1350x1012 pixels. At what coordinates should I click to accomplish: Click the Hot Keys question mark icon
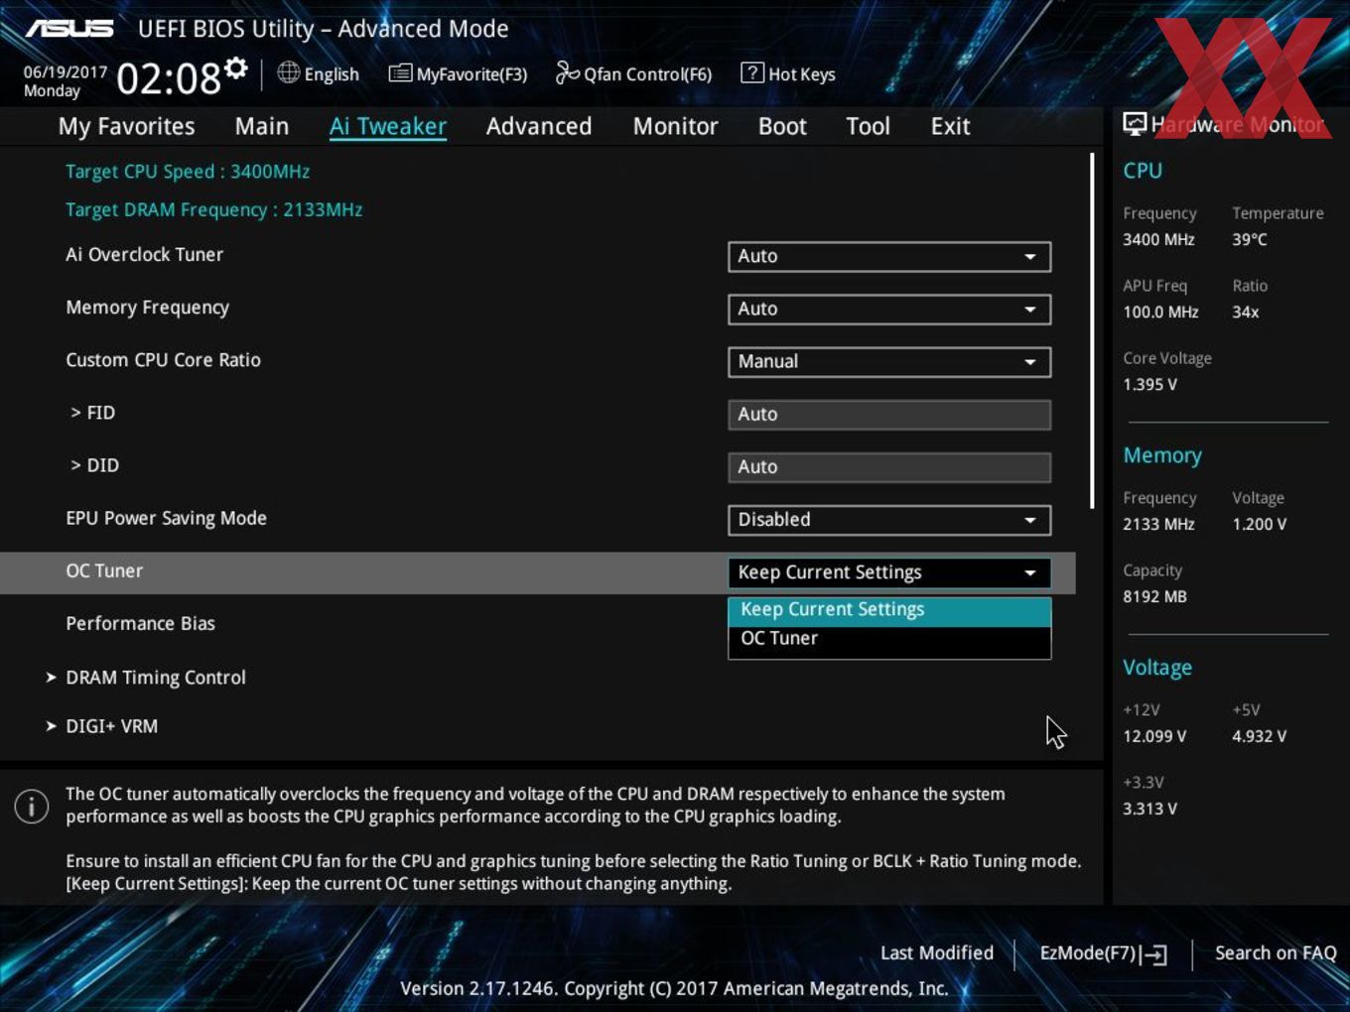752,72
